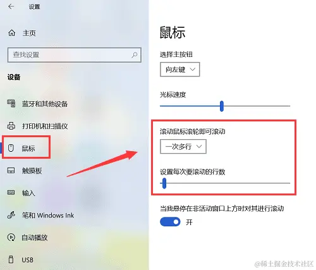The width and height of the screenshot is (316, 270).
Task: Open the 选择主按钮 dropdown
Action: coord(180,70)
